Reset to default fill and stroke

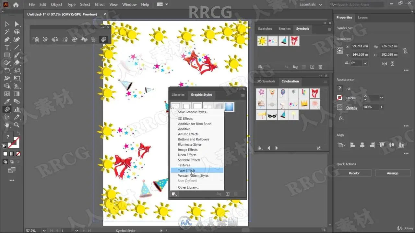pyautogui.click(x=4, y=146)
